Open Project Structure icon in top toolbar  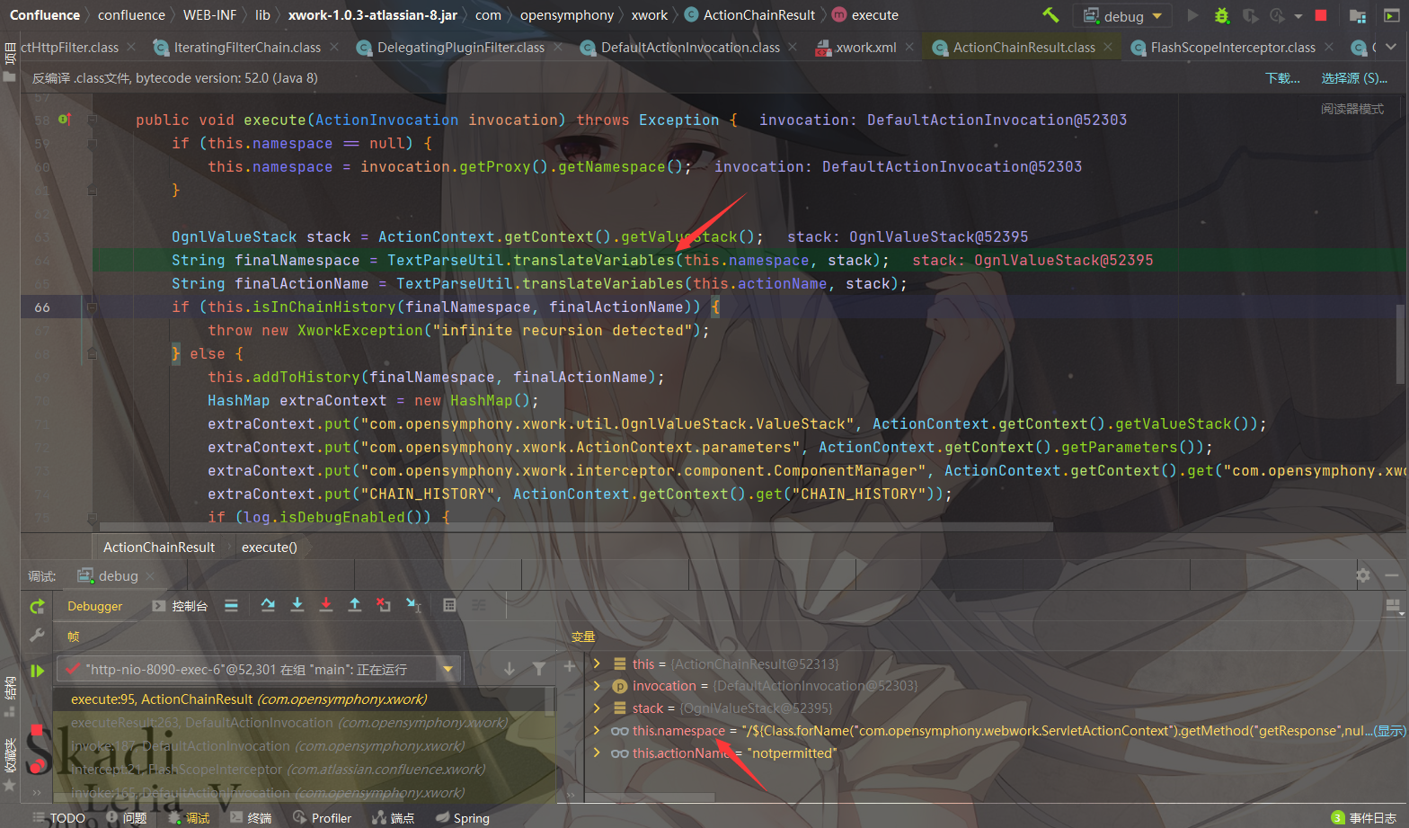pos(1358,15)
